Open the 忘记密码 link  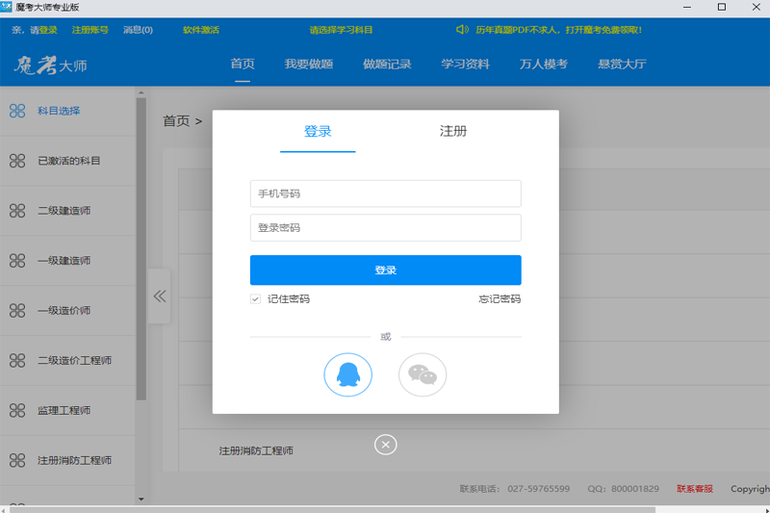click(x=500, y=299)
